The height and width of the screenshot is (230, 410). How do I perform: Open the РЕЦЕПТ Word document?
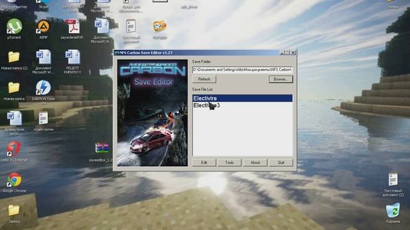pos(72,57)
